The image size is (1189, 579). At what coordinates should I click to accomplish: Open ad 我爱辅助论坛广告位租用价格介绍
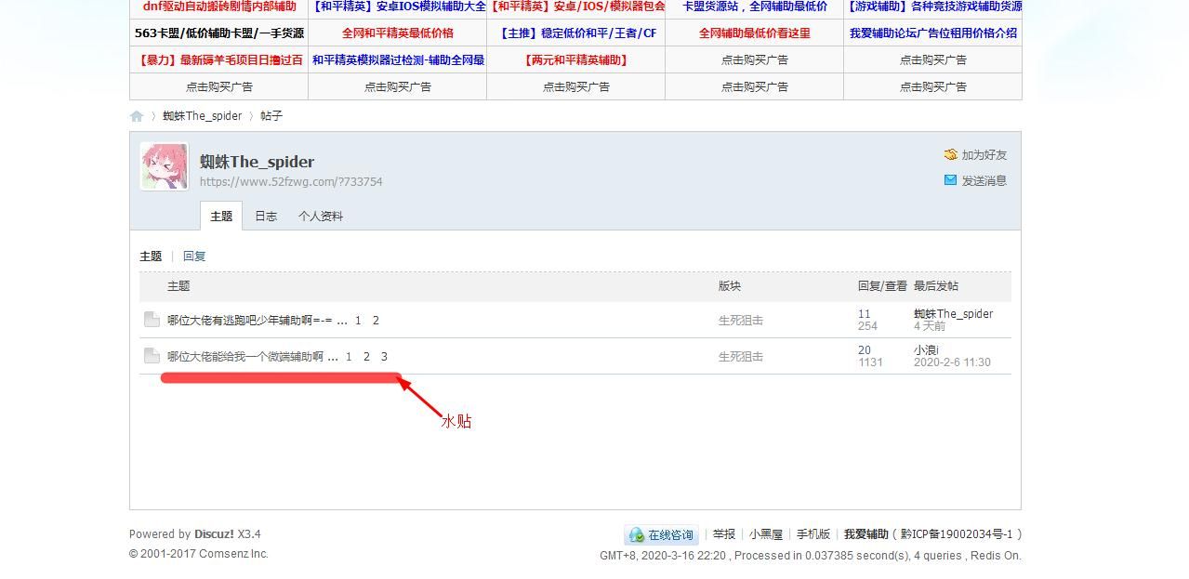point(933,33)
